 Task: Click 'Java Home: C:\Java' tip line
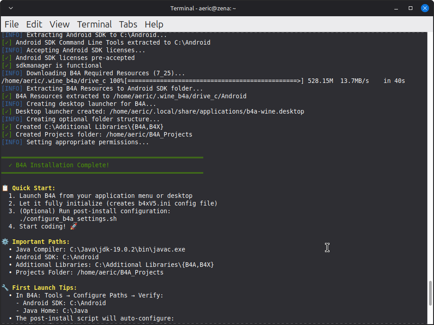coord(52,311)
